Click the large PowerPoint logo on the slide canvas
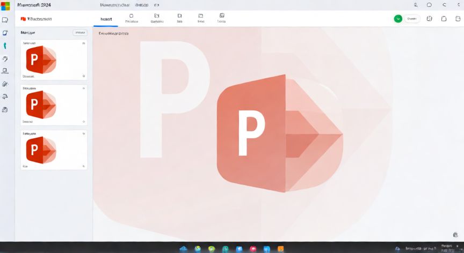 point(280,133)
